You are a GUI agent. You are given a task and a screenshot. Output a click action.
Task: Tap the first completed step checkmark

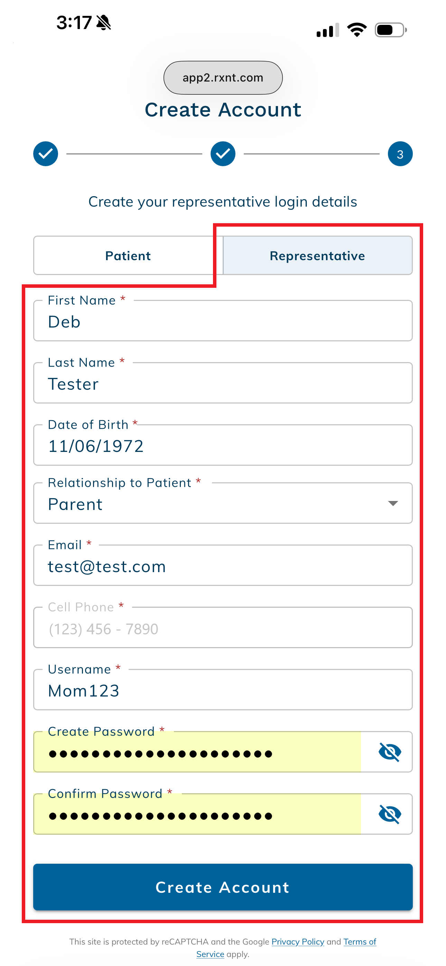pos(45,154)
